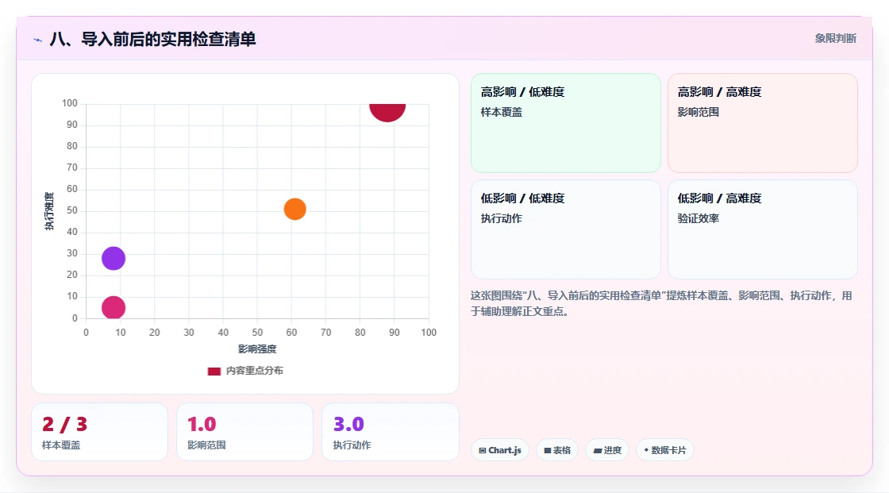Open the 3.0 执行动作 stat card
The image size is (889, 493).
pyautogui.click(x=390, y=432)
